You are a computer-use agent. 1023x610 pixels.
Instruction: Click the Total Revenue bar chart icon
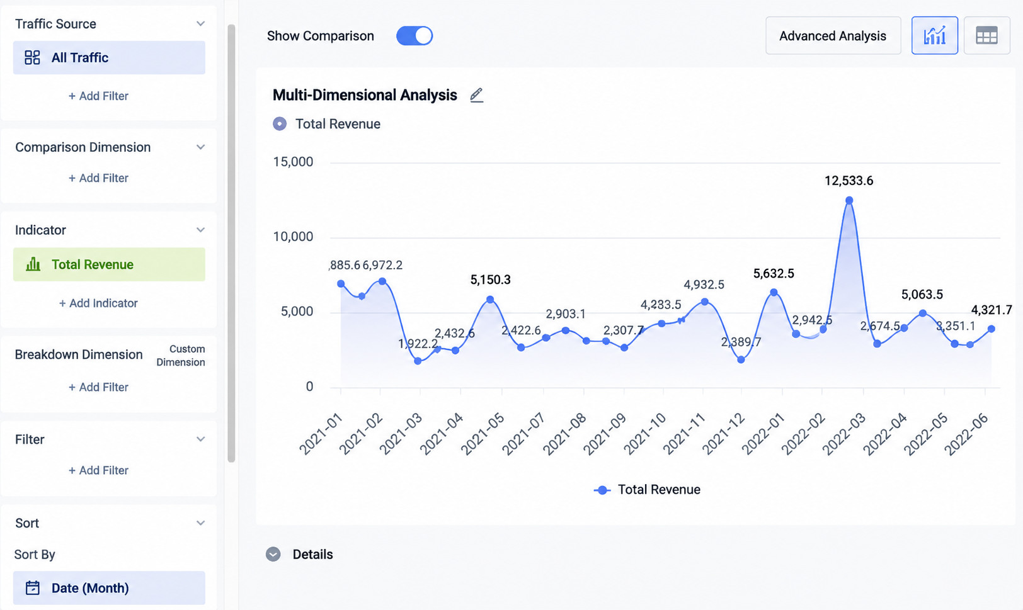[33, 264]
